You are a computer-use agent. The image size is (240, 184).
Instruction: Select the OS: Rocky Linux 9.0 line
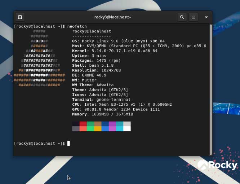[x=118, y=41]
